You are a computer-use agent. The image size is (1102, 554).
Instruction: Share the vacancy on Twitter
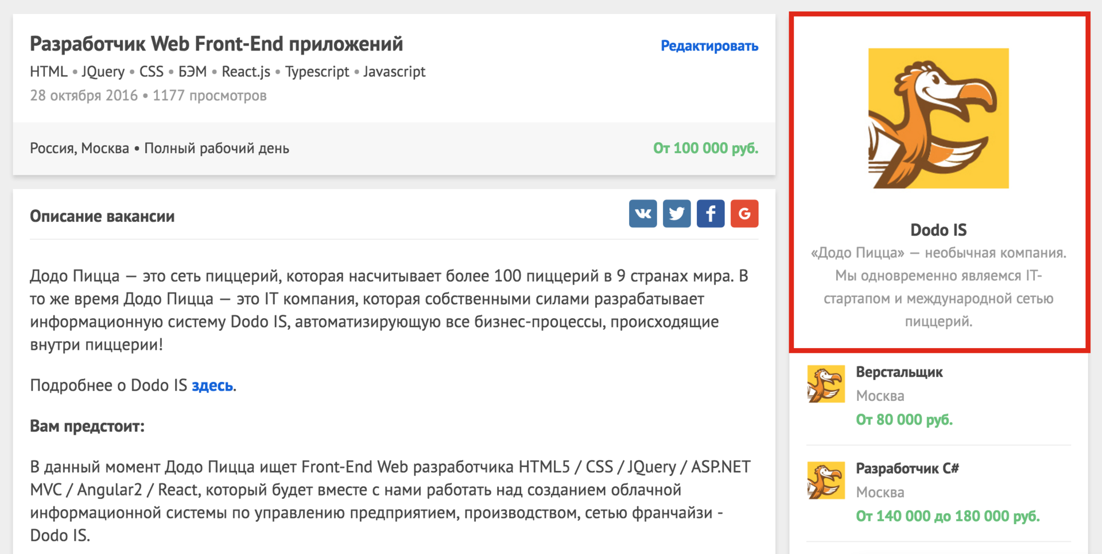[676, 213]
